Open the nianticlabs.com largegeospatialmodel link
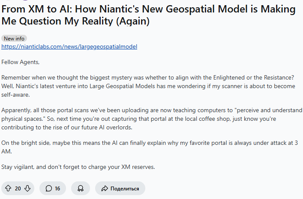Image resolution: width=303 pixels, height=199 pixels. click(69, 46)
